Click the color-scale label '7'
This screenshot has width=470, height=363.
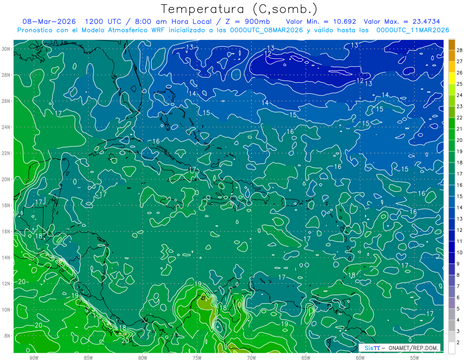459,286
